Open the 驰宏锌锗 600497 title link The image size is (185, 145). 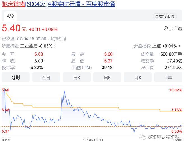click(x=58, y=4)
